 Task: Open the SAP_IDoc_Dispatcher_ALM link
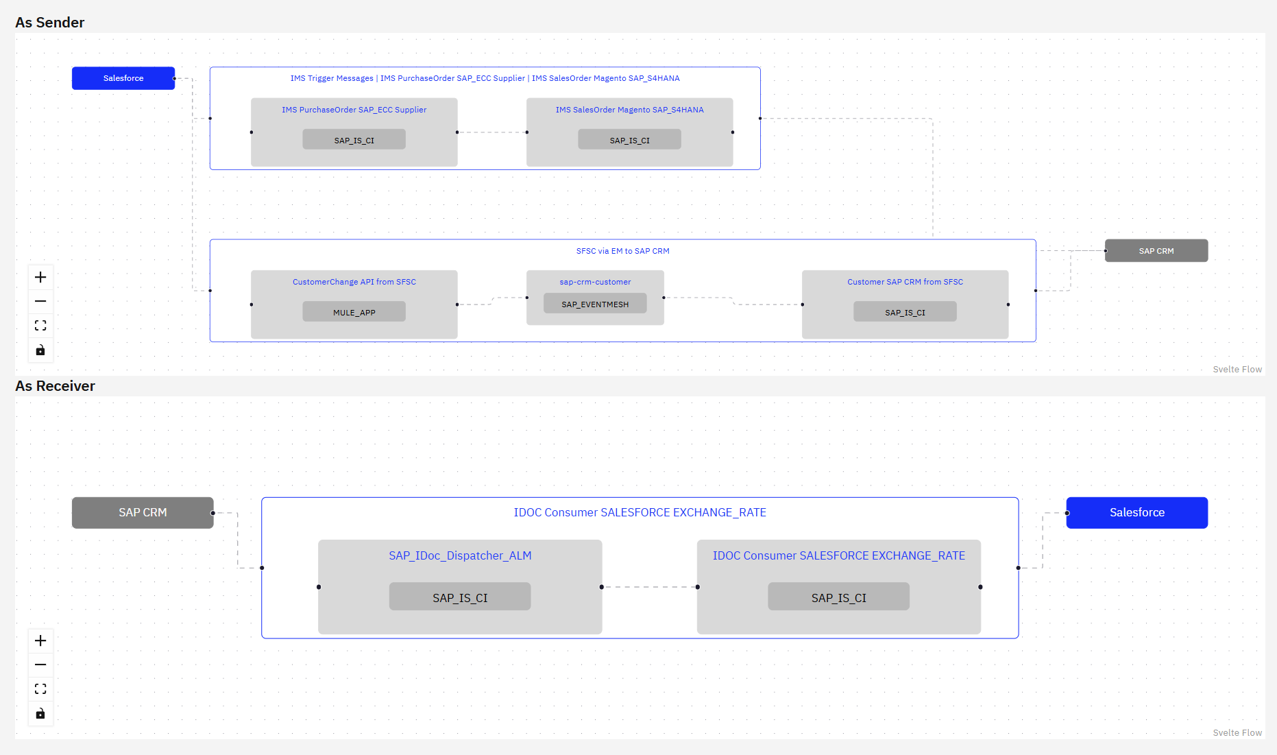(460, 555)
